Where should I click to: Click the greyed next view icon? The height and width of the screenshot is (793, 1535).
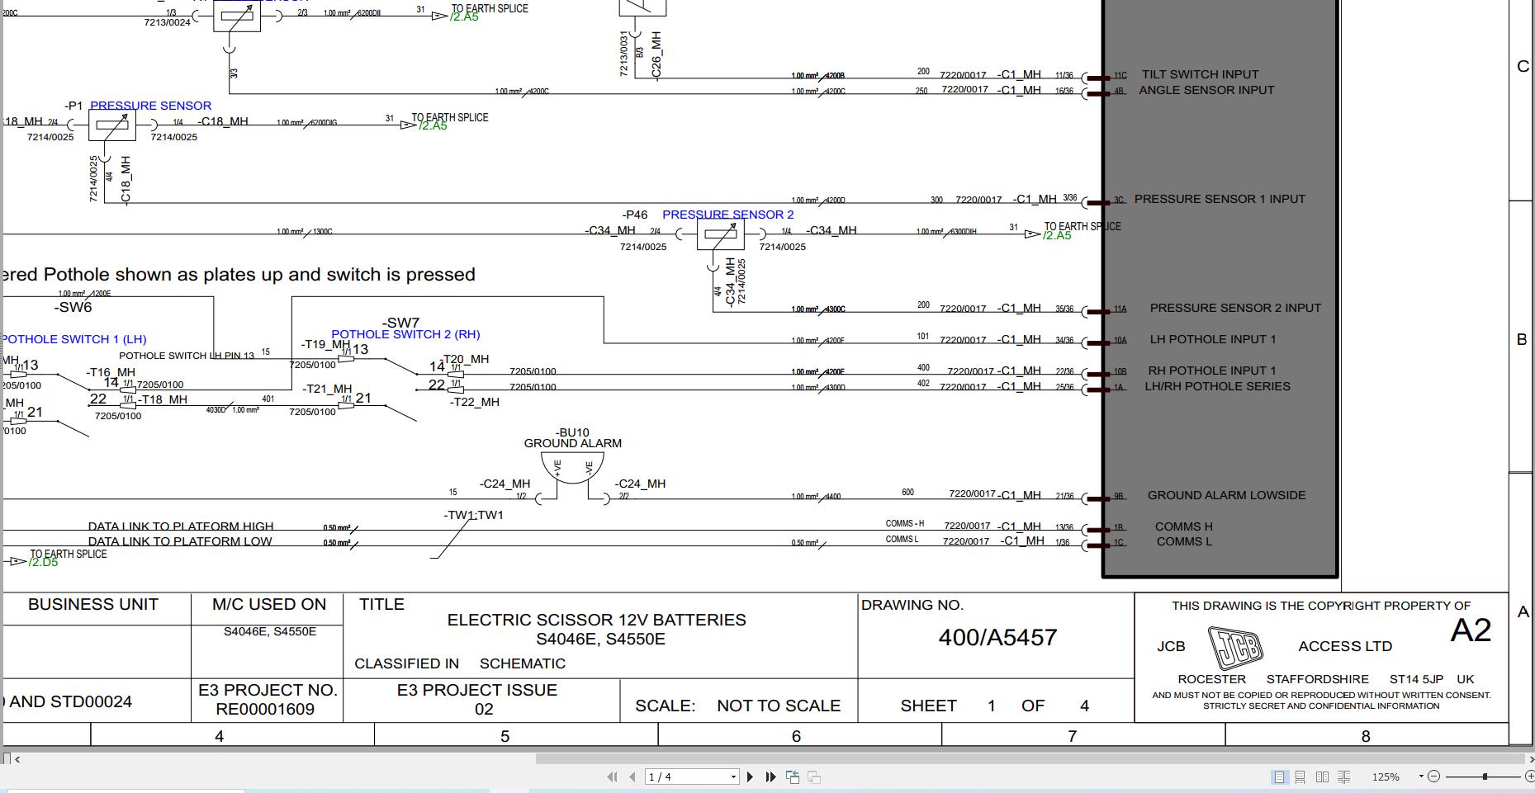point(814,776)
